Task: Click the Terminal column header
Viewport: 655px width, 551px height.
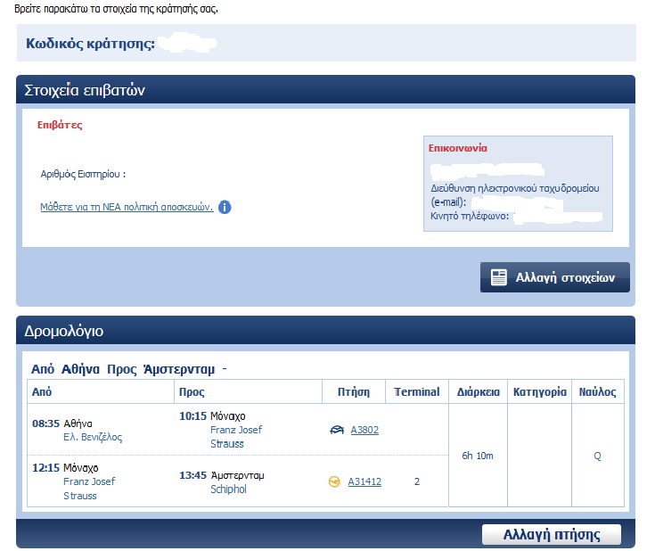Action: [x=416, y=391]
